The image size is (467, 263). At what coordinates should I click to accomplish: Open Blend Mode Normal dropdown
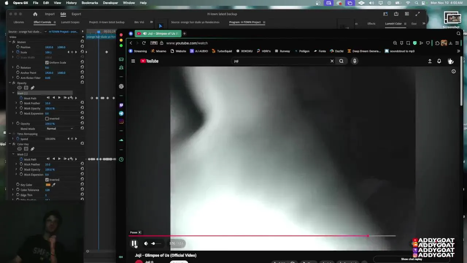(x=60, y=129)
